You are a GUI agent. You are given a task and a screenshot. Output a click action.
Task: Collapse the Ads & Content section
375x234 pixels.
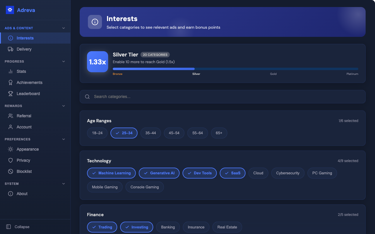click(64, 28)
